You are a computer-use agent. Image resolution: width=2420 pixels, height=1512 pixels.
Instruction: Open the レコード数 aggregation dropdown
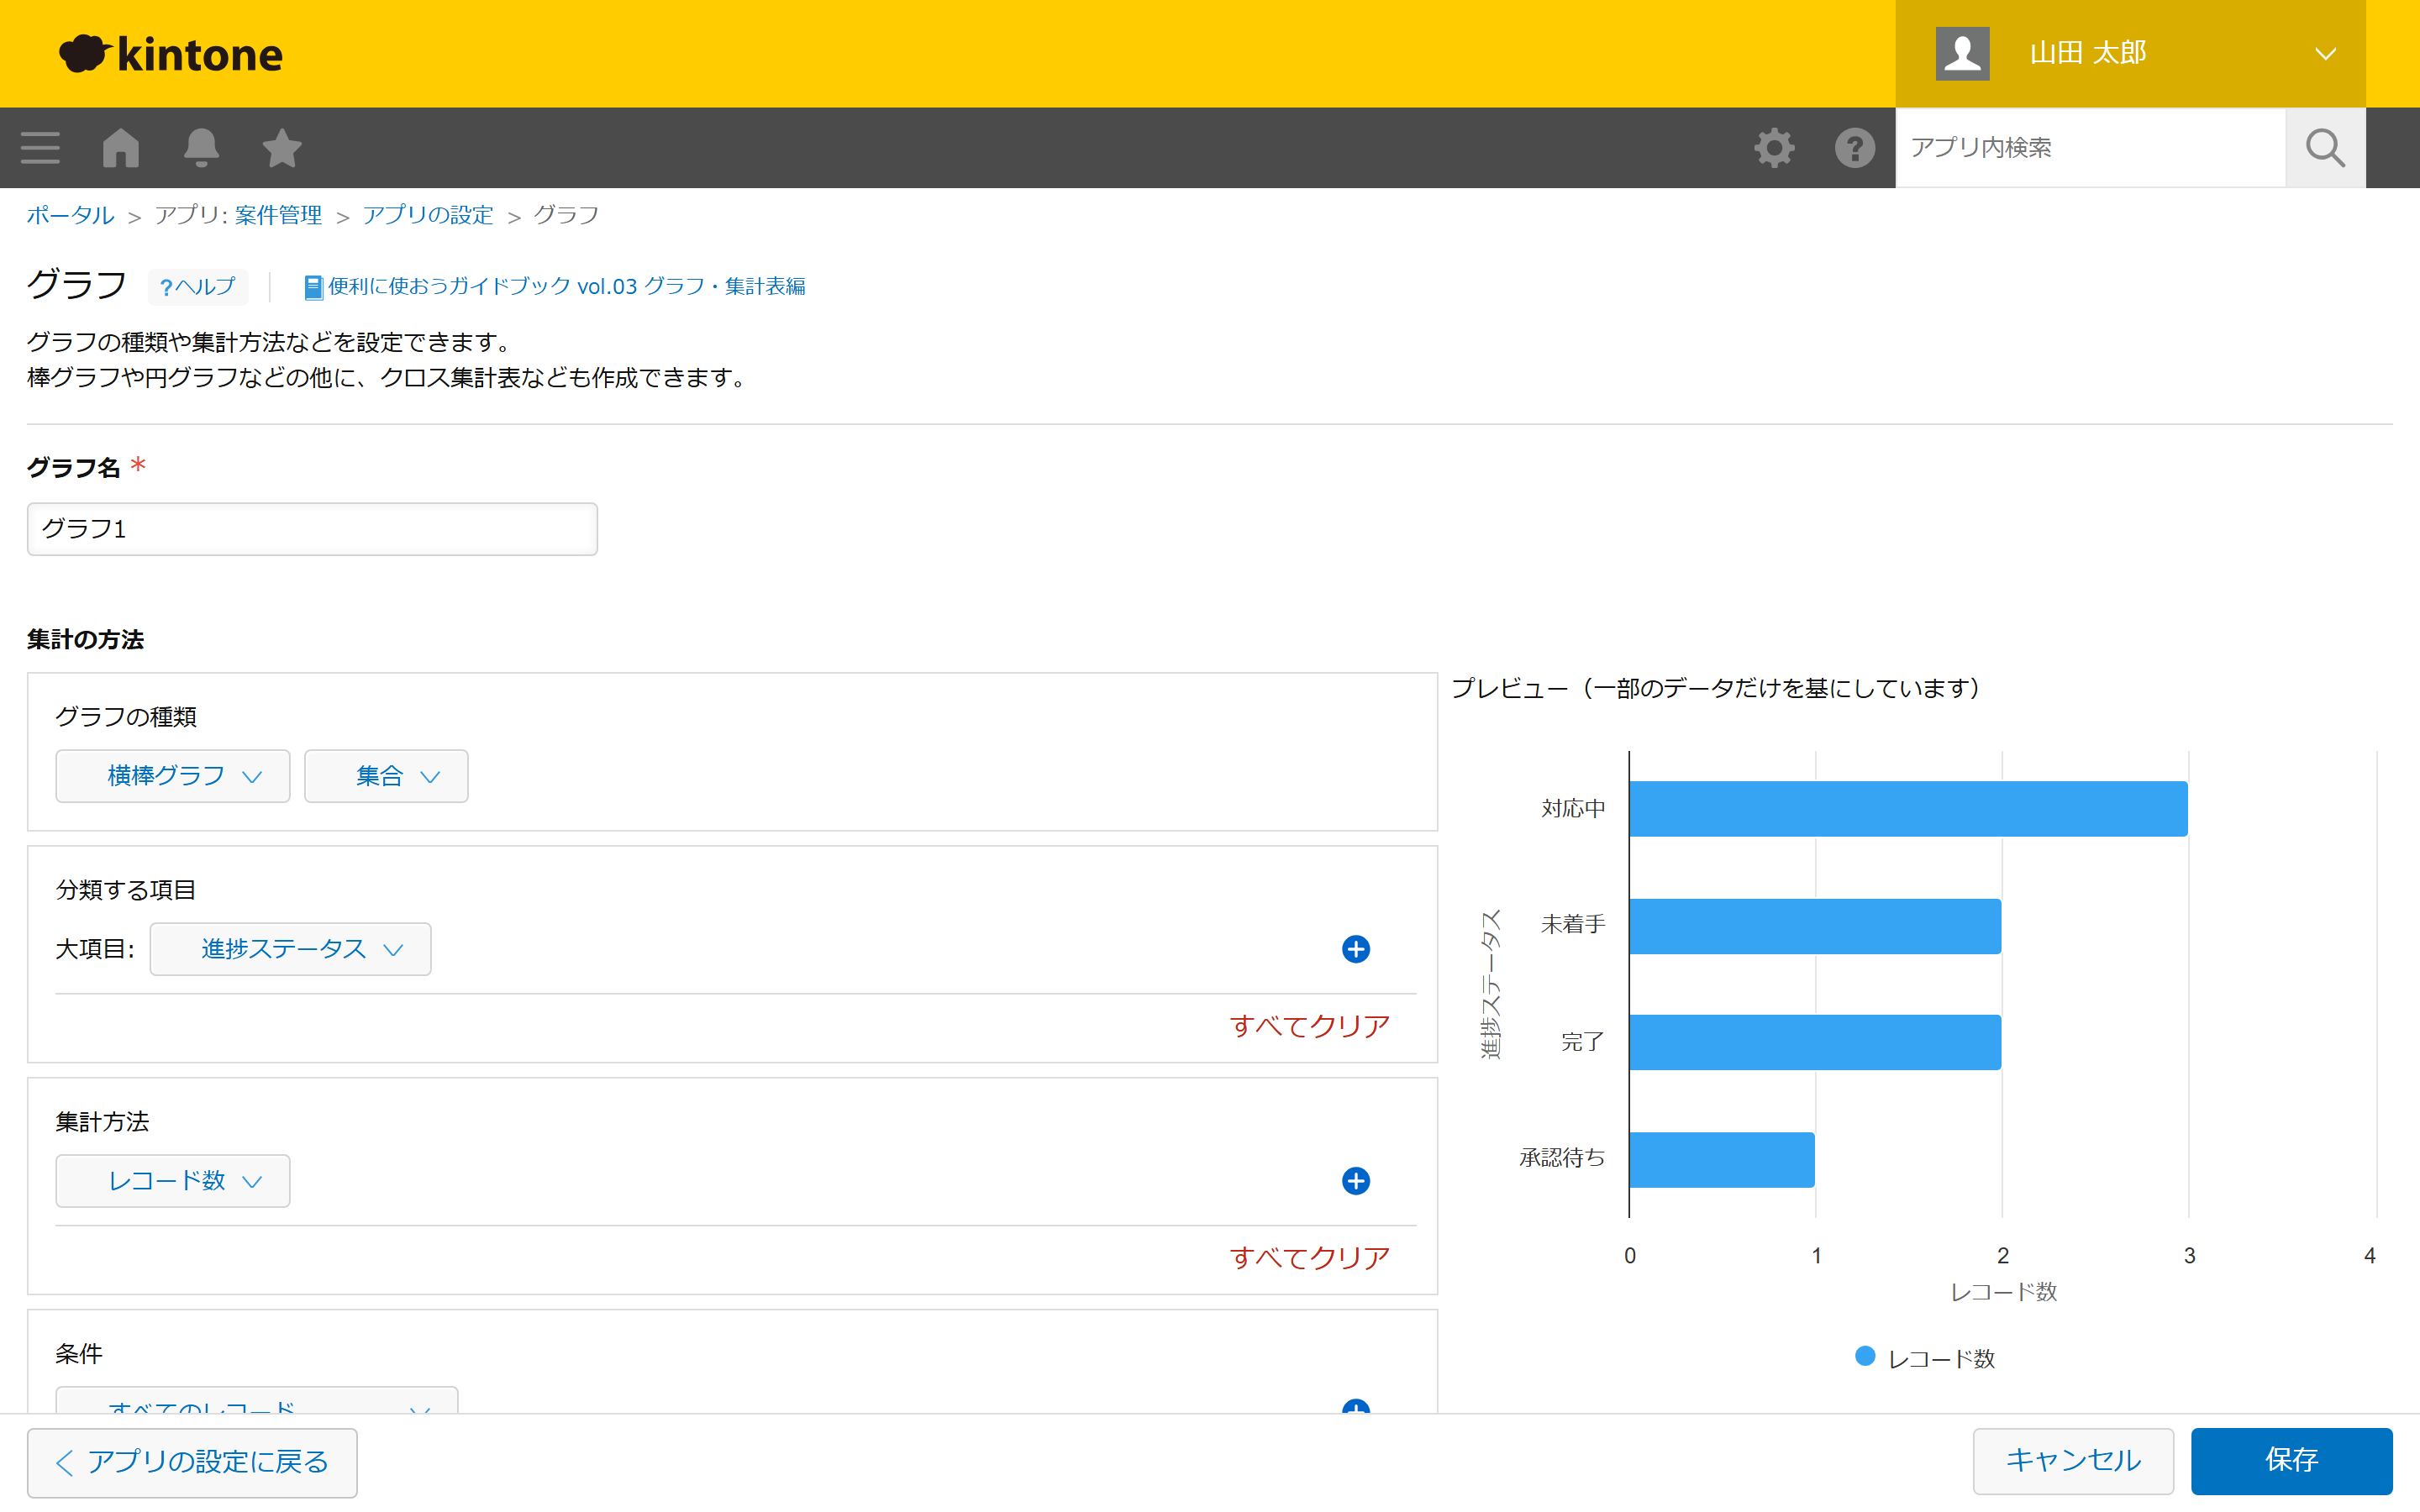pos(173,1181)
